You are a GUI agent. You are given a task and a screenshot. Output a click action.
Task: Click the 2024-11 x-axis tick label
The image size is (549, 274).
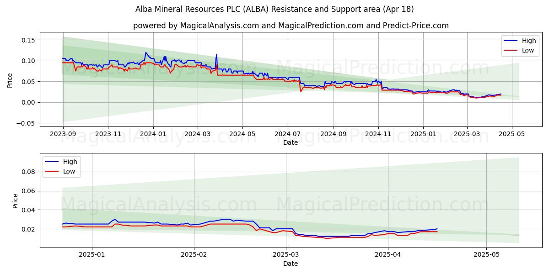click(x=378, y=134)
